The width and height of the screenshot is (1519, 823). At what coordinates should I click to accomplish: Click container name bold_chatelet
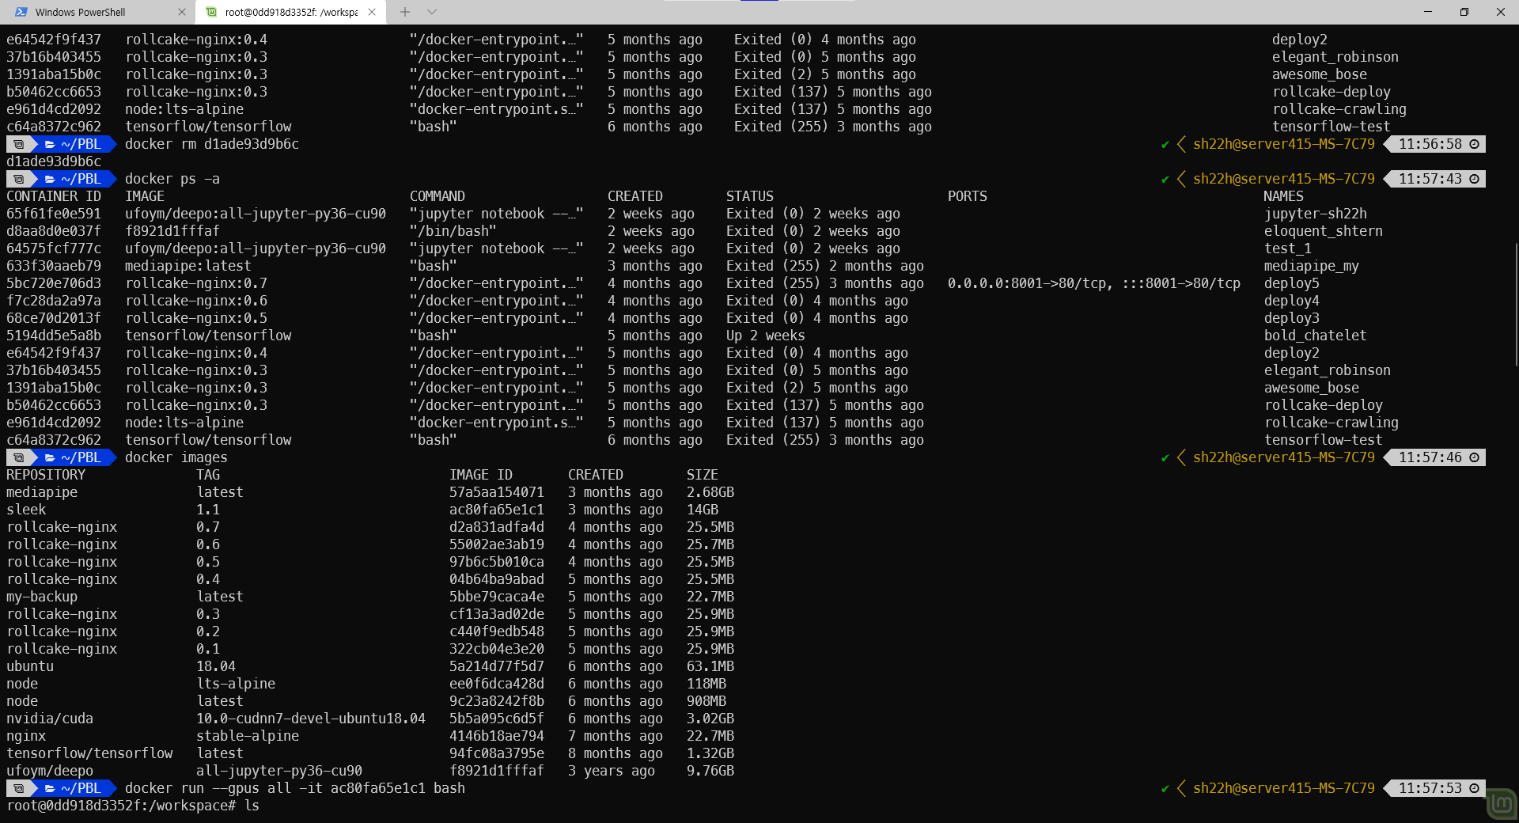click(1315, 336)
